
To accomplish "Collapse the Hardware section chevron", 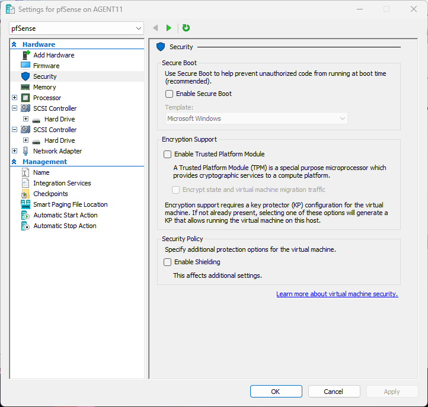I will click(x=14, y=44).
